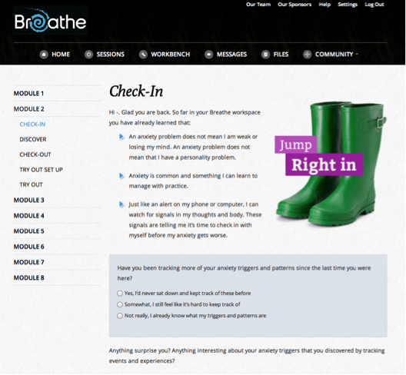
Task: Expand Module 1 in the sidebar
Action: 28,94
